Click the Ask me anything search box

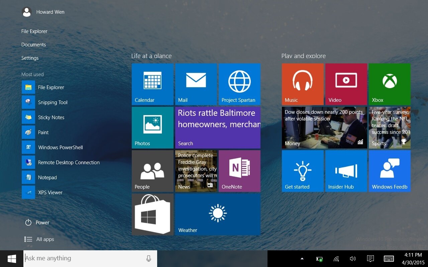tap(90, 259)
